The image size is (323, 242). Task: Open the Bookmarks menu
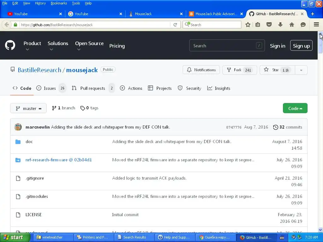[x=59, y=3]
